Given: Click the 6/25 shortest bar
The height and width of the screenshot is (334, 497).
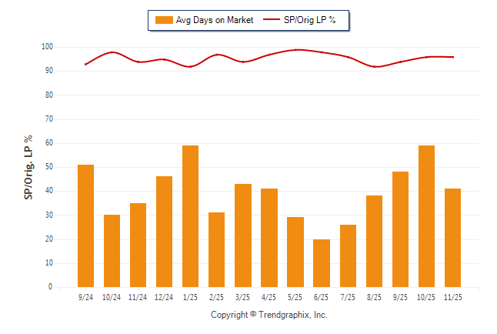Looking at the screenshot, I should pyautogui.click(x=322, y=262).
